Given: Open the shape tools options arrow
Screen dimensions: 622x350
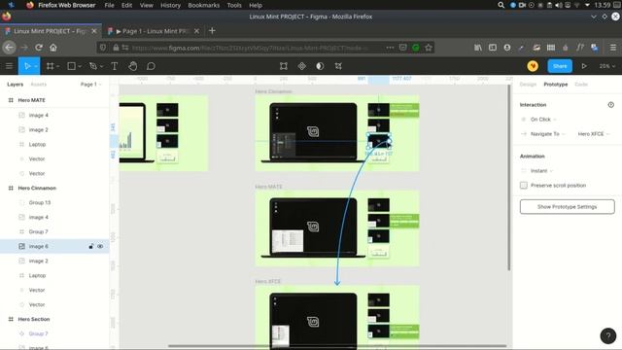Looking at the screenshot, I should point(80,67).
